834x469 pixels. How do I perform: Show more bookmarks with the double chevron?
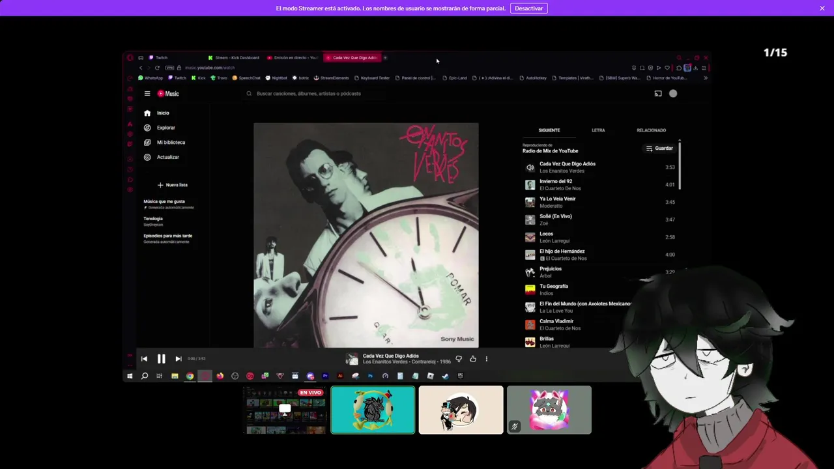pyautogui.click(x=705, y=78)
